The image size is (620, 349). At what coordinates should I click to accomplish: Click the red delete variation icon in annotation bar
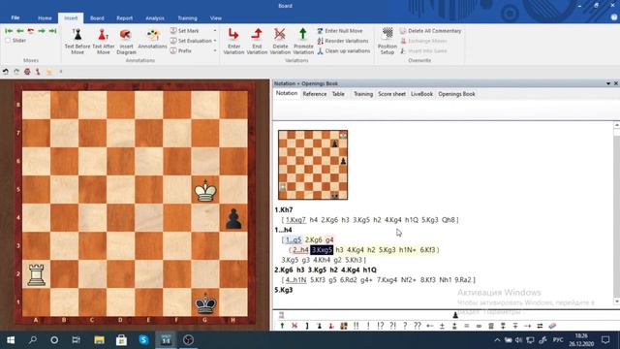pos(294,326)
